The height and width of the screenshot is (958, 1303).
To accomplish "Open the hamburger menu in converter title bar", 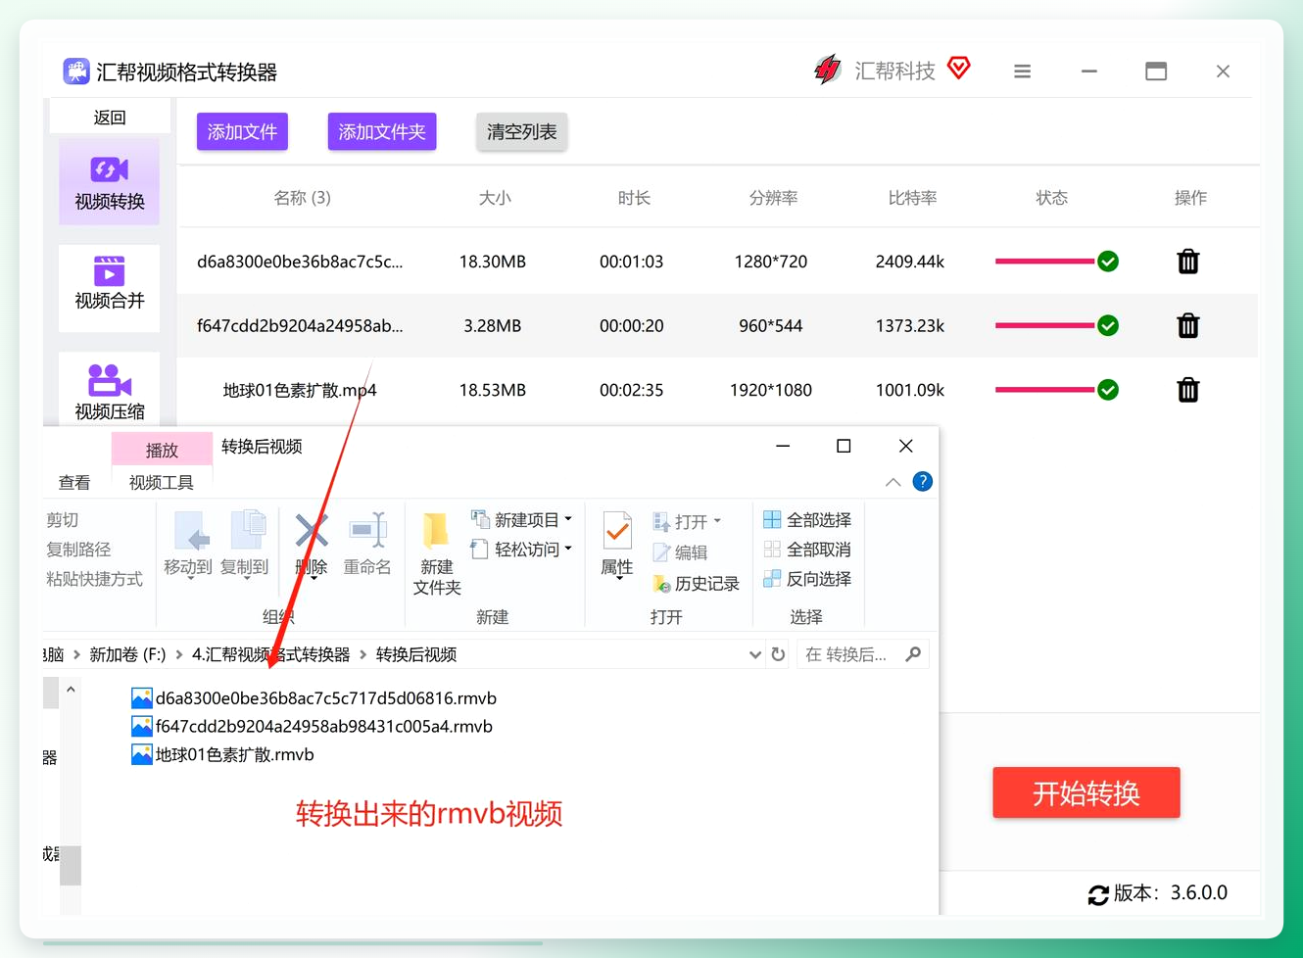I will click(1022, 72).
